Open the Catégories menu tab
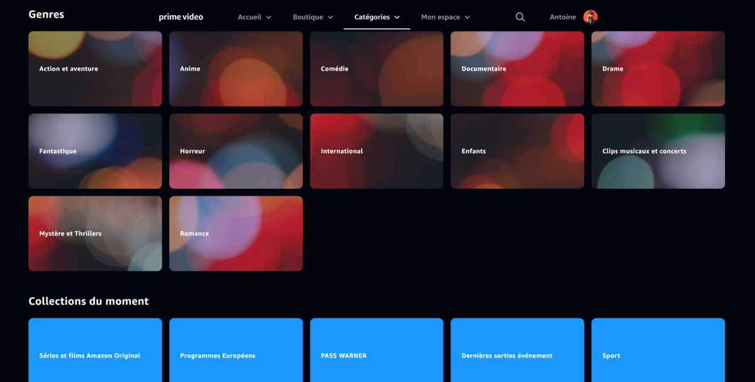 [x=377, y=17]
